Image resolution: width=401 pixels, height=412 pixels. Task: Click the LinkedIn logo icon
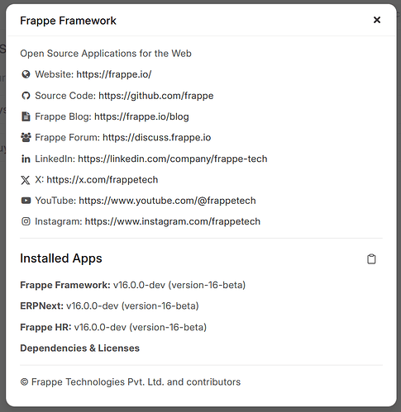tap(26, 159)
